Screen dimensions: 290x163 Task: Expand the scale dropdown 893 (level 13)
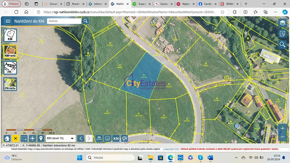tap(61, 138)
